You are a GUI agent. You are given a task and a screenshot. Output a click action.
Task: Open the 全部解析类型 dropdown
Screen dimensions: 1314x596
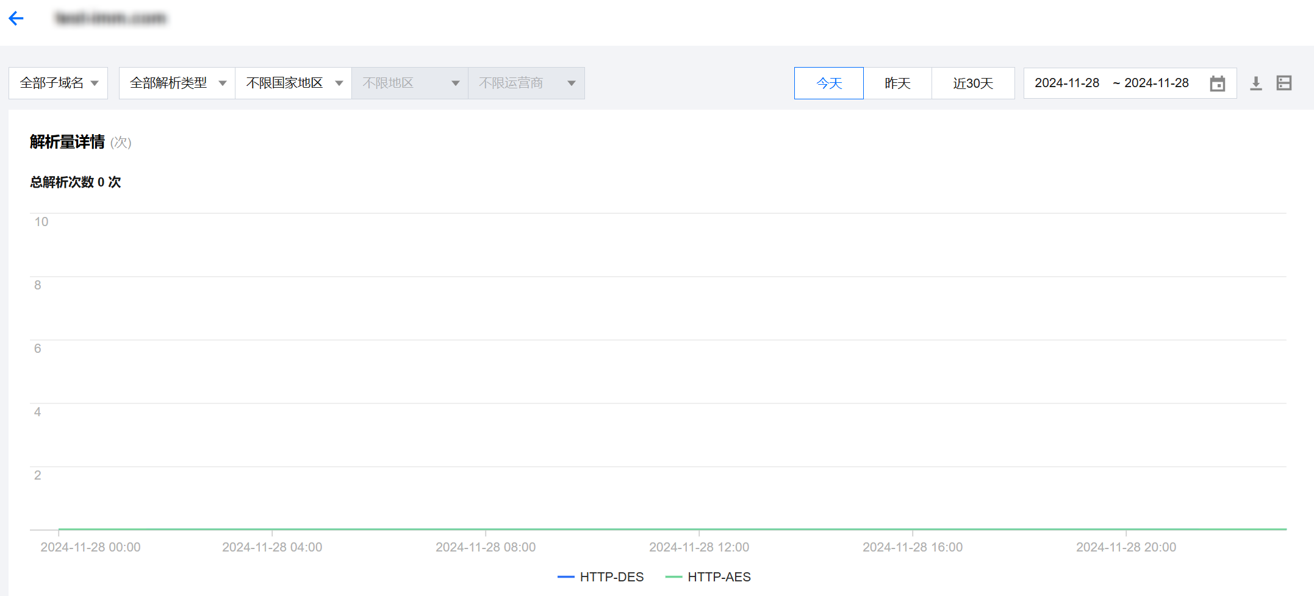click(177, 83)
